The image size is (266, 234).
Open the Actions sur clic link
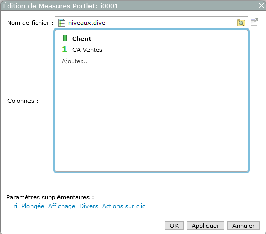(124, 206)
